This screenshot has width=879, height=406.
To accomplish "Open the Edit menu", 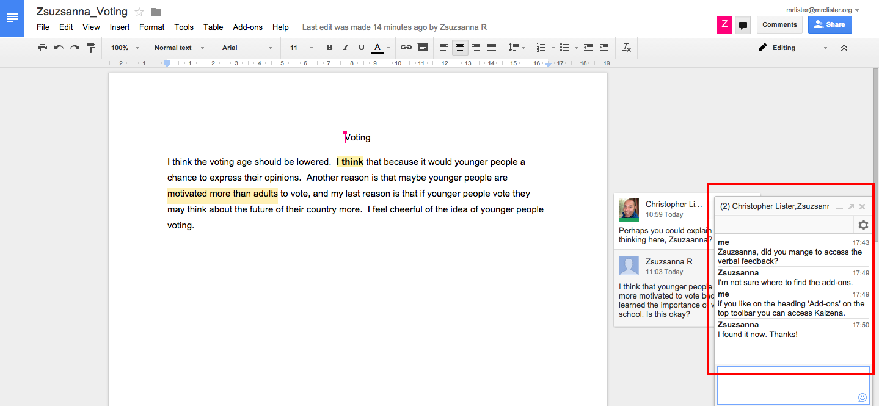I will point(66,27).
